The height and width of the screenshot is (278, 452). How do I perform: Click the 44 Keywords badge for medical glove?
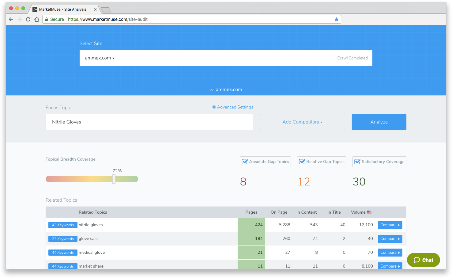[63, 253]
